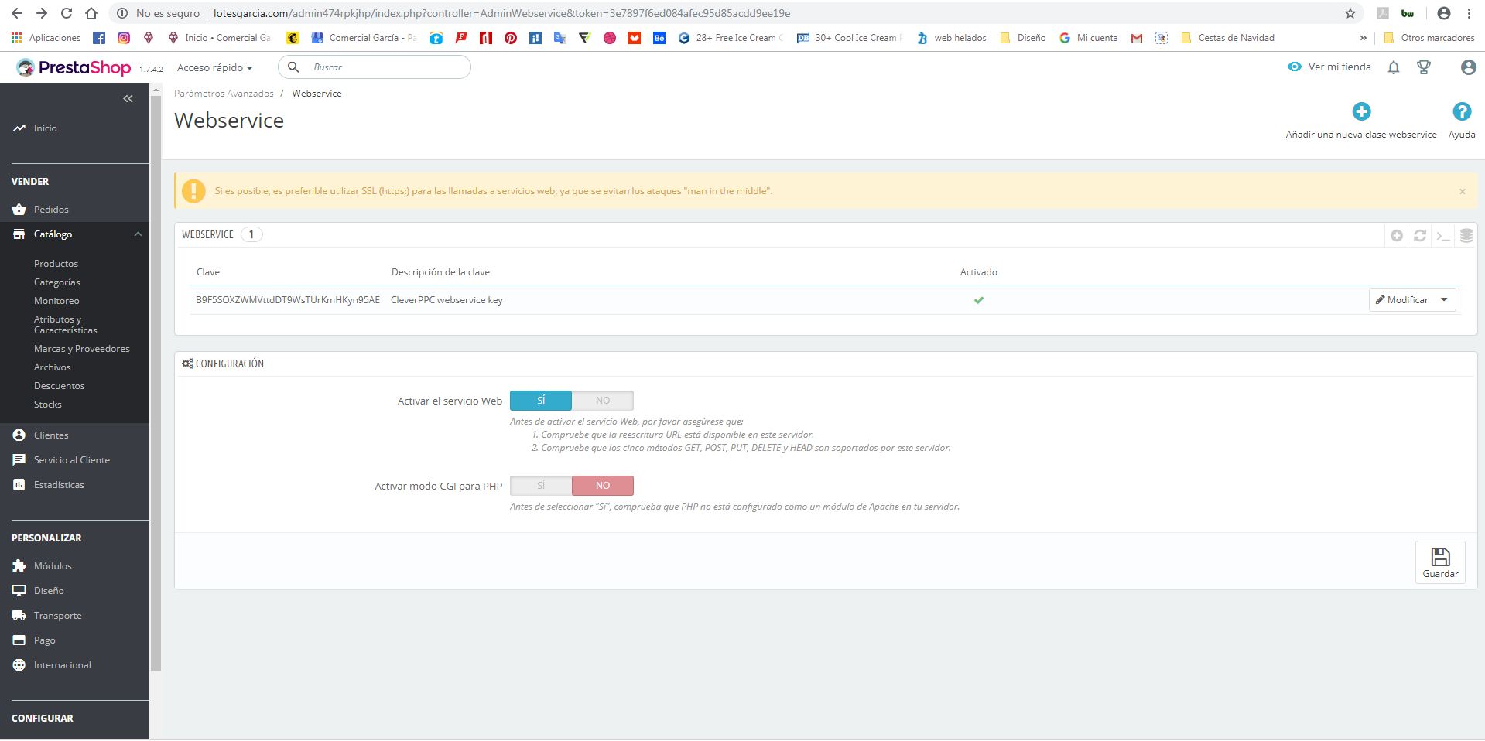Click the Clientes person icon
This screenshot has width=1485, height=741.
point(19,435)
